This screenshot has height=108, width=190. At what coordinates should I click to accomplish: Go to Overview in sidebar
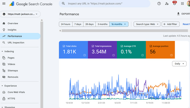[x=20, y=23]
